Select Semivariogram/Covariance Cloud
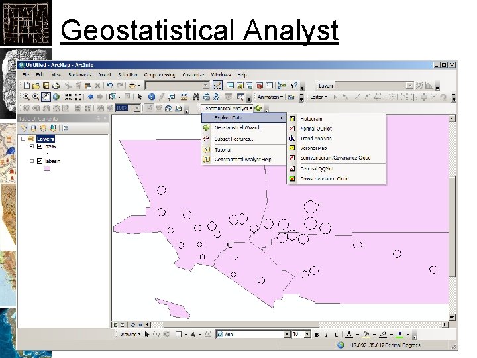 pos(336,158)
